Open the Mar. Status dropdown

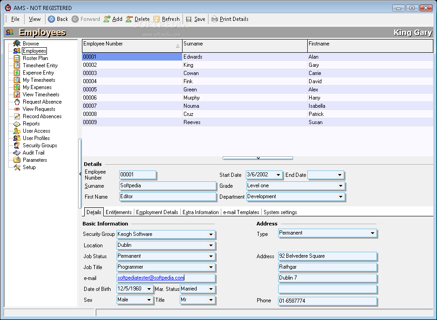211,289
